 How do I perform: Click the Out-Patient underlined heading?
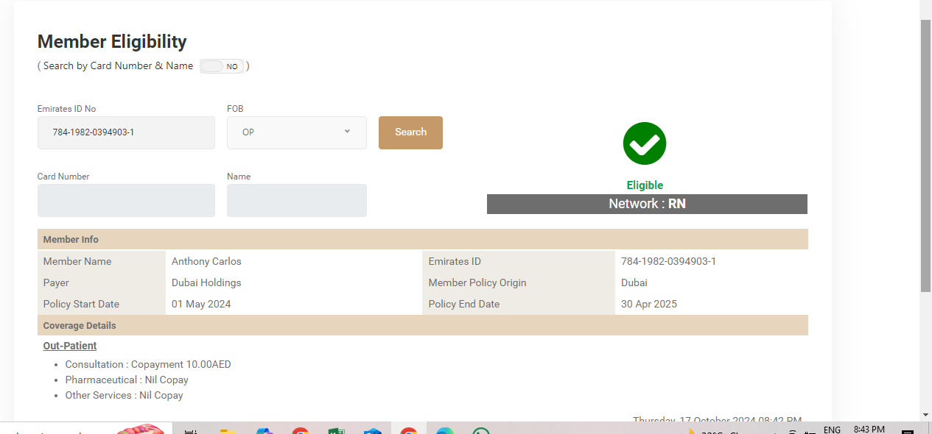tap(70, 346)
